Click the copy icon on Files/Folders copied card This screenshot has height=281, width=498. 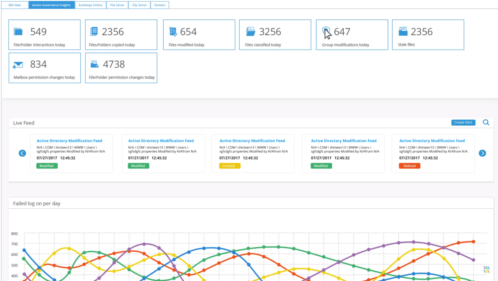pos(94,31)
